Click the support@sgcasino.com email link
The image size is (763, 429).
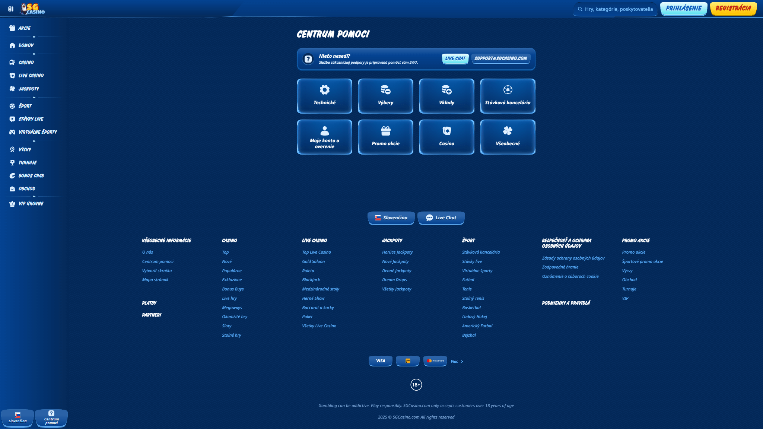click(x=500, y=58)
